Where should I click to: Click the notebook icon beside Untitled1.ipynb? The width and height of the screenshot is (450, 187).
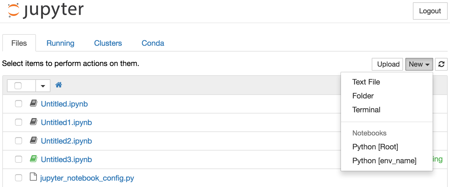(34, 122)
